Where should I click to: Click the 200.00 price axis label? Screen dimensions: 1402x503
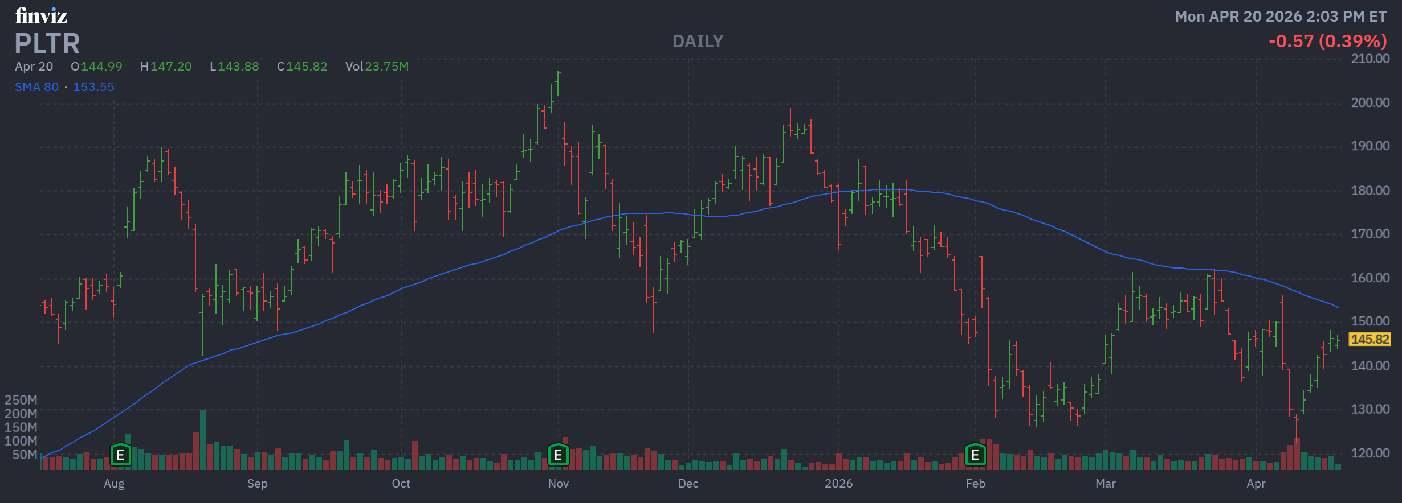[x=1370, y=102]
